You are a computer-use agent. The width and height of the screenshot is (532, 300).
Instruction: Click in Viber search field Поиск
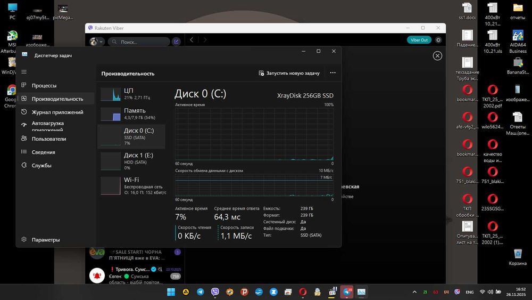pos(139,42)
